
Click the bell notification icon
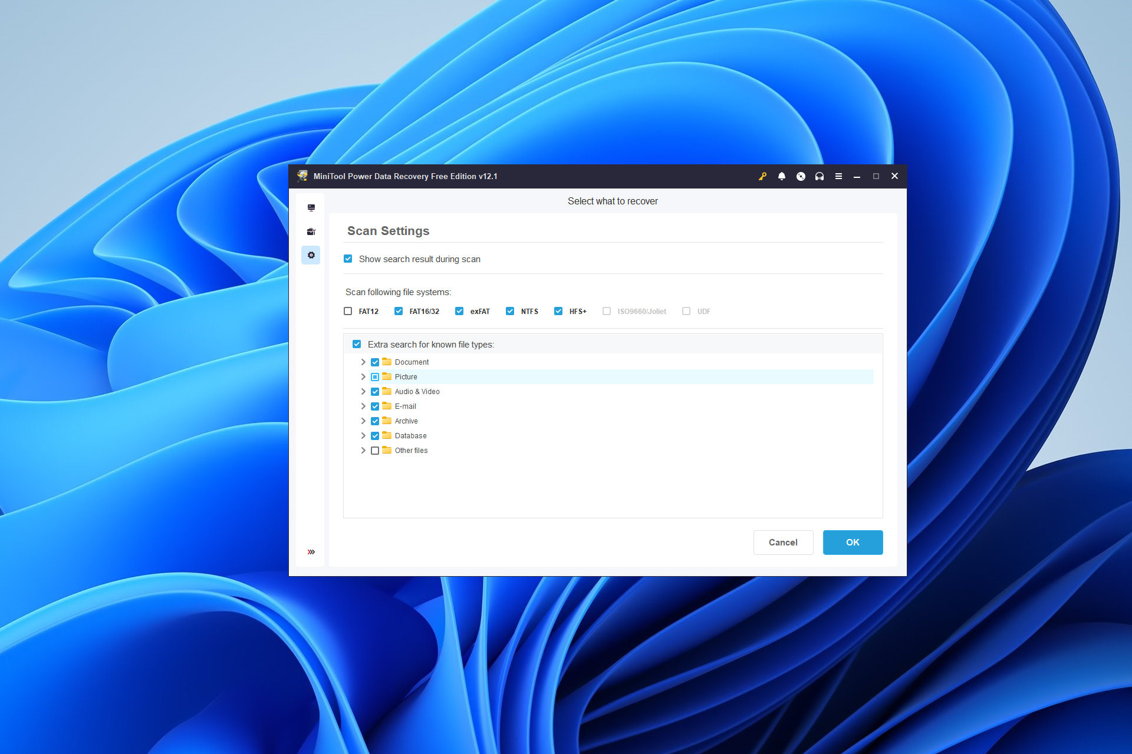coord(782,177)
